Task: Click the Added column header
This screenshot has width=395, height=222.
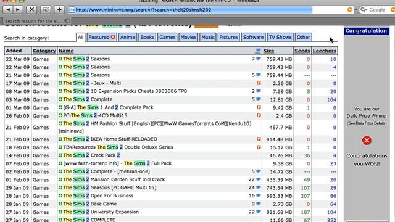Action: [14, 51]
